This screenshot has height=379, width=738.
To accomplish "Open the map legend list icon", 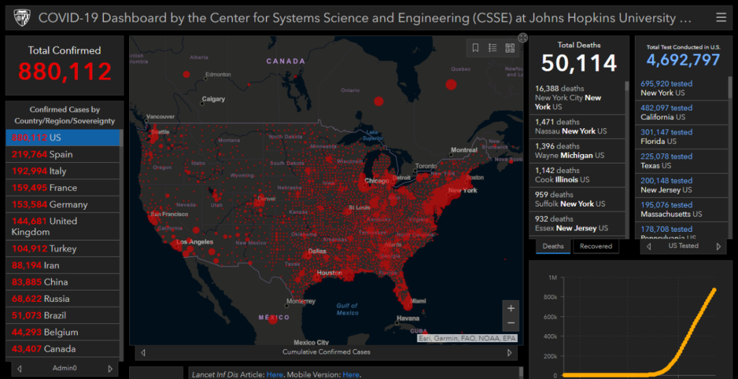I will (x=493, y=48).
